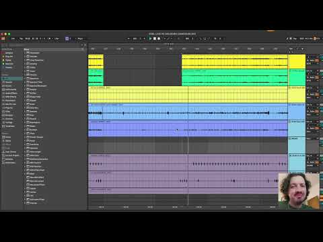
Task: Open Current Project in Places
Action: pyautogui.click(x=11, y=155)
